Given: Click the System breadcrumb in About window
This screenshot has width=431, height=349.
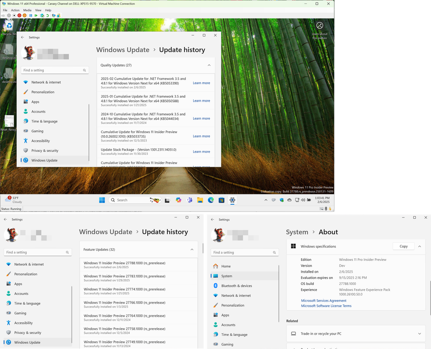Looking at the screenshot, I should 297,232.
